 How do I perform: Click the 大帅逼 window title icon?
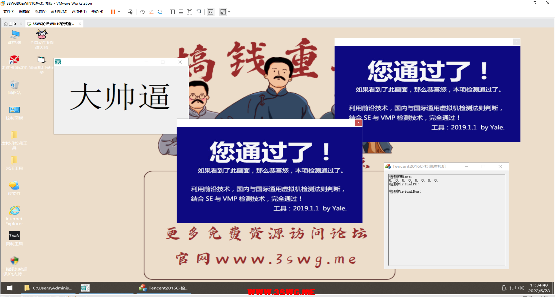pos(58,62)
